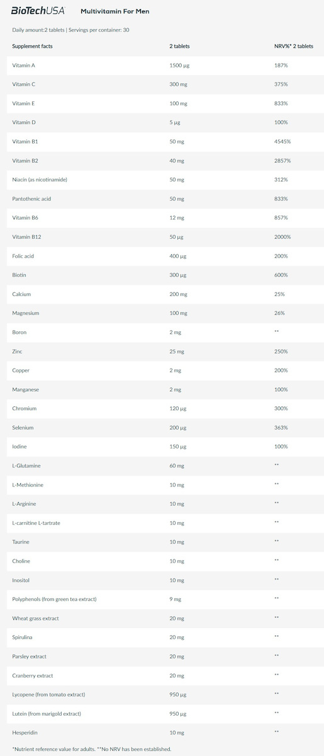Click the NRV%* 2 tablets column header
The image size is (324, 756).
point(294,46)
